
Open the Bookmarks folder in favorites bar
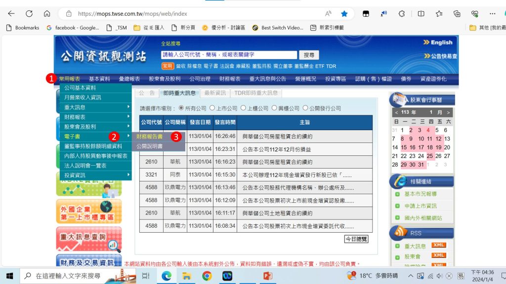pyautogui.click(x=23, y=28)
